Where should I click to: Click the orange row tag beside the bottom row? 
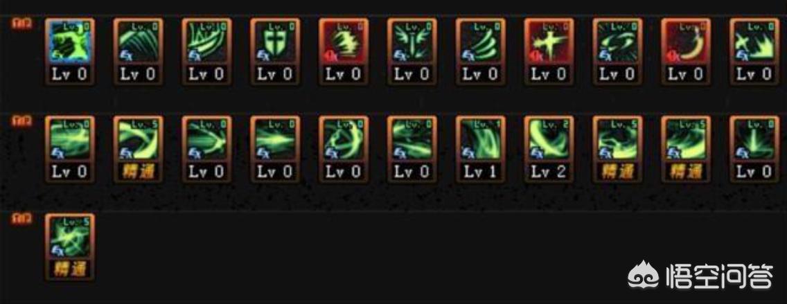pos(21,218)
